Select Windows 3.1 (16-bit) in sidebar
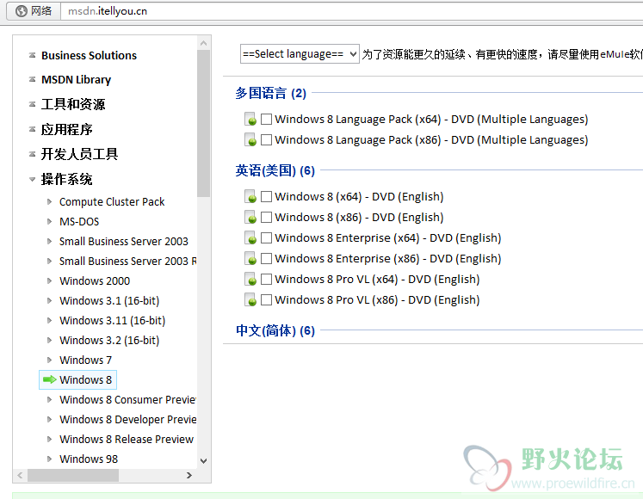The image size is (643, 499). 109,300
